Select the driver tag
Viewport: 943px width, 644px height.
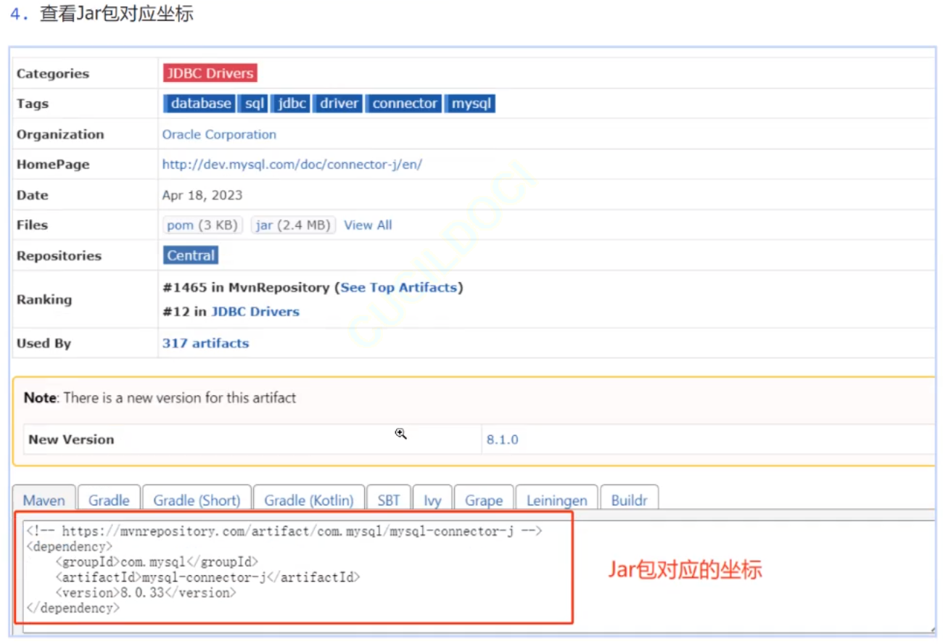339,104
